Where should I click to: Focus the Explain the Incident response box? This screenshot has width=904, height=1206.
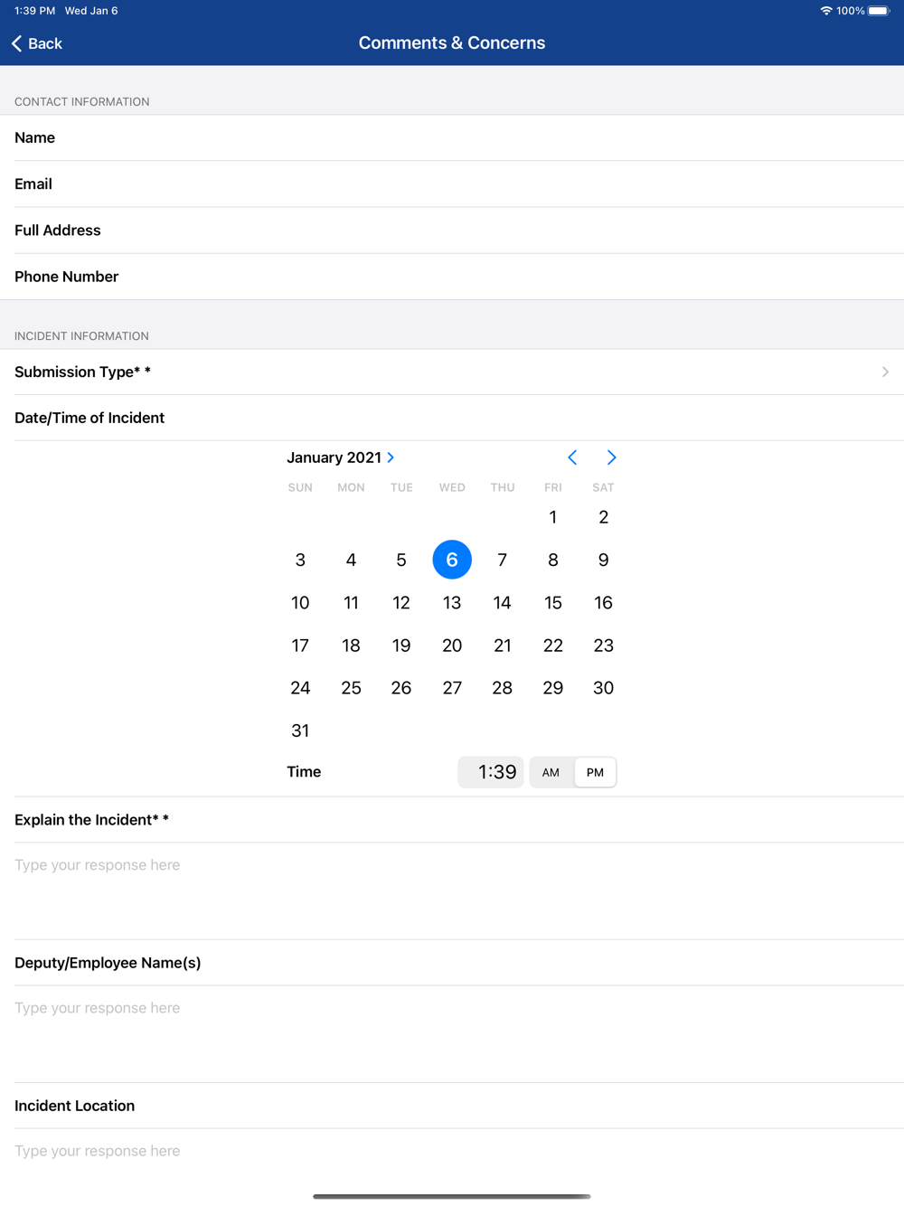coord(452,890)
